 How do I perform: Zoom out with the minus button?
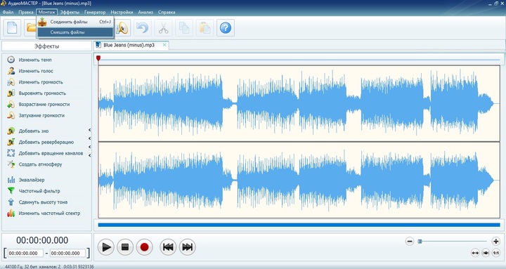[410, 241]
